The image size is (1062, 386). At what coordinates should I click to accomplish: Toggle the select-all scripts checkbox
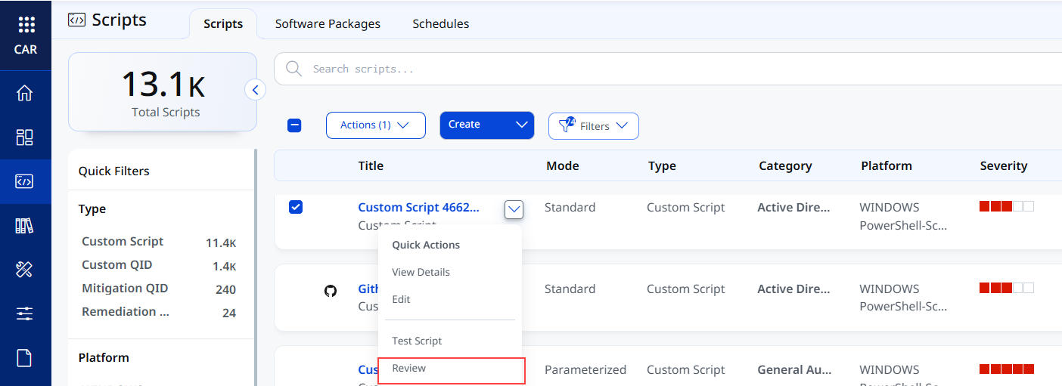click(x=295, y=125)
